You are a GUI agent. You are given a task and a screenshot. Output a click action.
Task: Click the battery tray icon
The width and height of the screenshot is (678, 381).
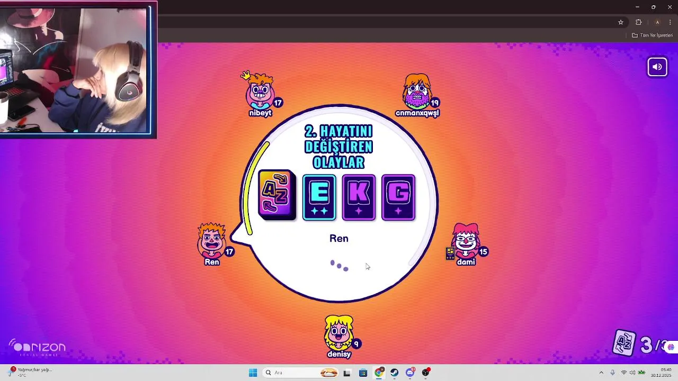click(x=641, y=373)
